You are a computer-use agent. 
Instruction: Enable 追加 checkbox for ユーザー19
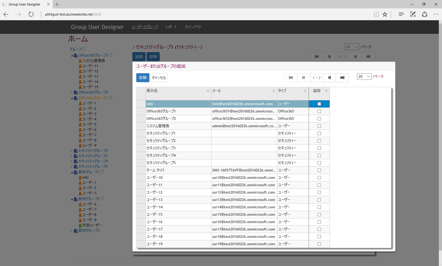point(319,244)
